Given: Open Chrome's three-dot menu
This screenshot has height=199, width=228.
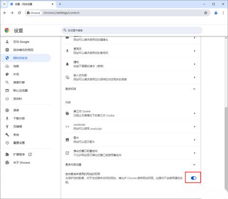Looking at the screenshot, I should [x=223, y=13].
